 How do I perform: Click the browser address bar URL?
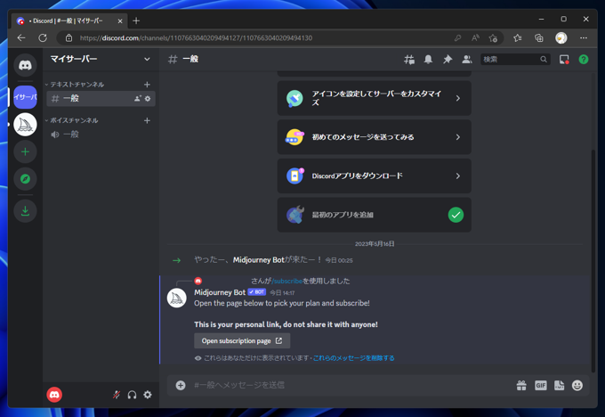196,38
